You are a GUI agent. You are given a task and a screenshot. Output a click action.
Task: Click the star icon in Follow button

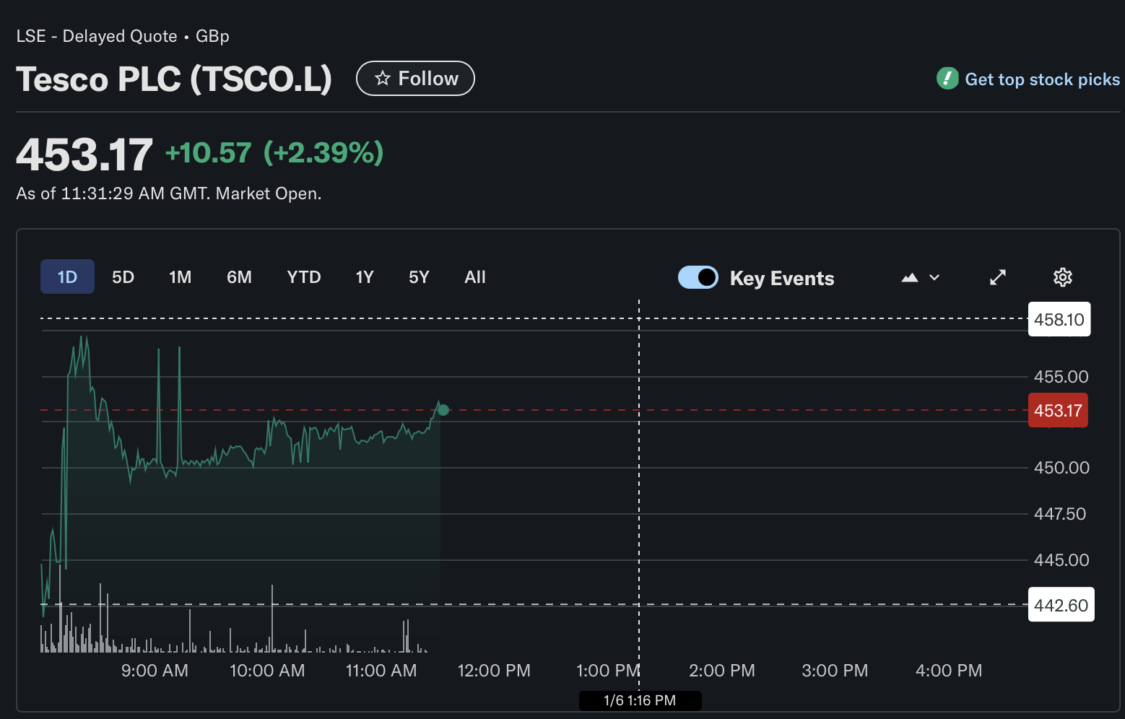(383, 79)
